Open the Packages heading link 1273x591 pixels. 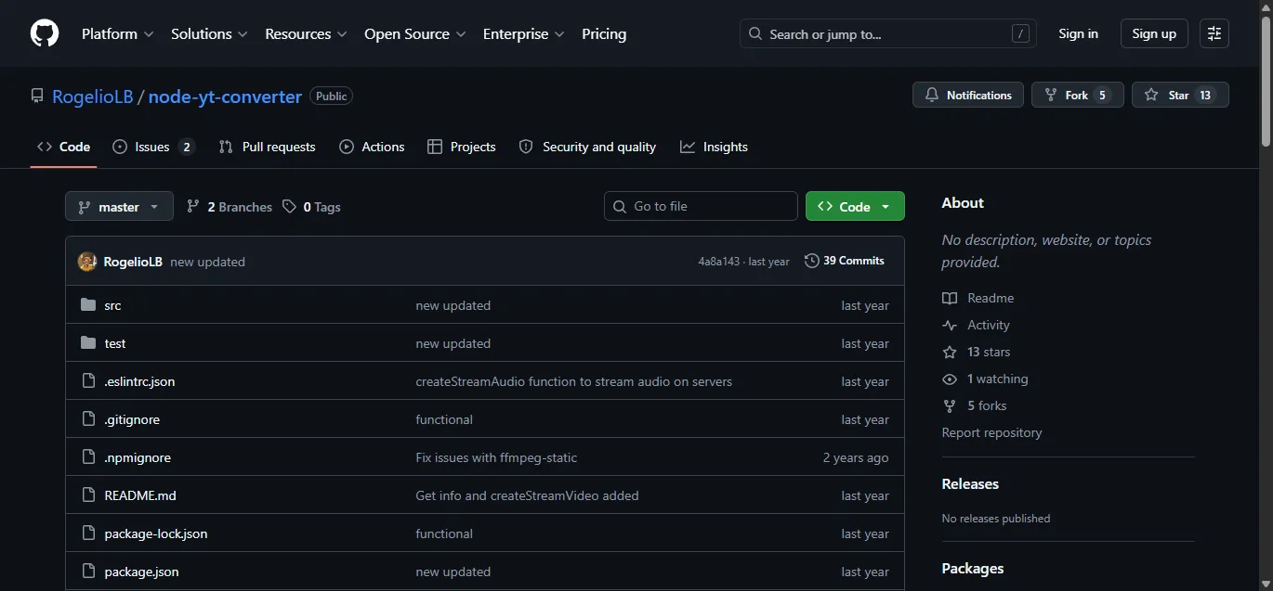[973, 568]
